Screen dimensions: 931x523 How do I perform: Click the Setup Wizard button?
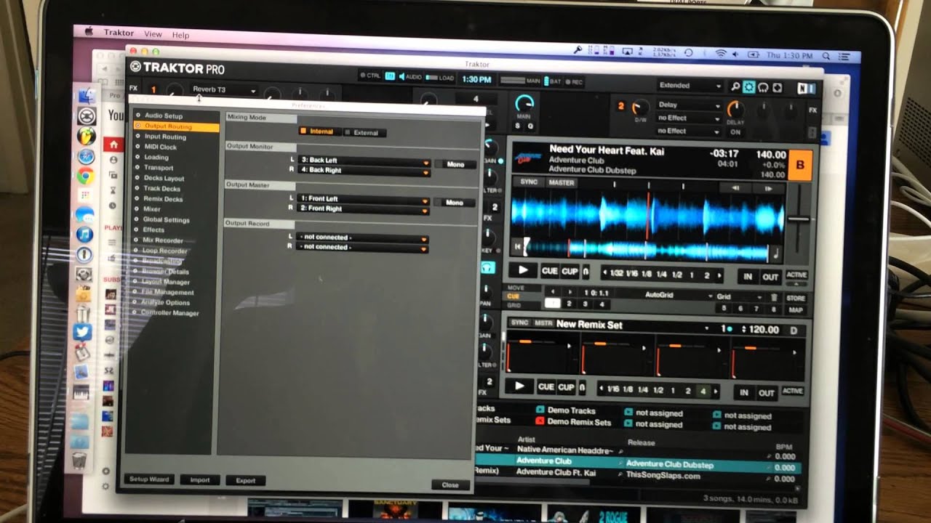click(x=149, y=479)
